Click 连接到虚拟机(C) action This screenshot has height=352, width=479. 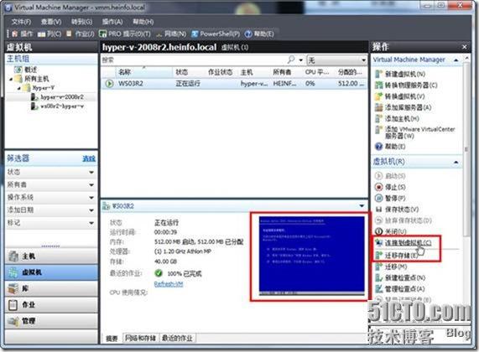(x=404, y=243)
